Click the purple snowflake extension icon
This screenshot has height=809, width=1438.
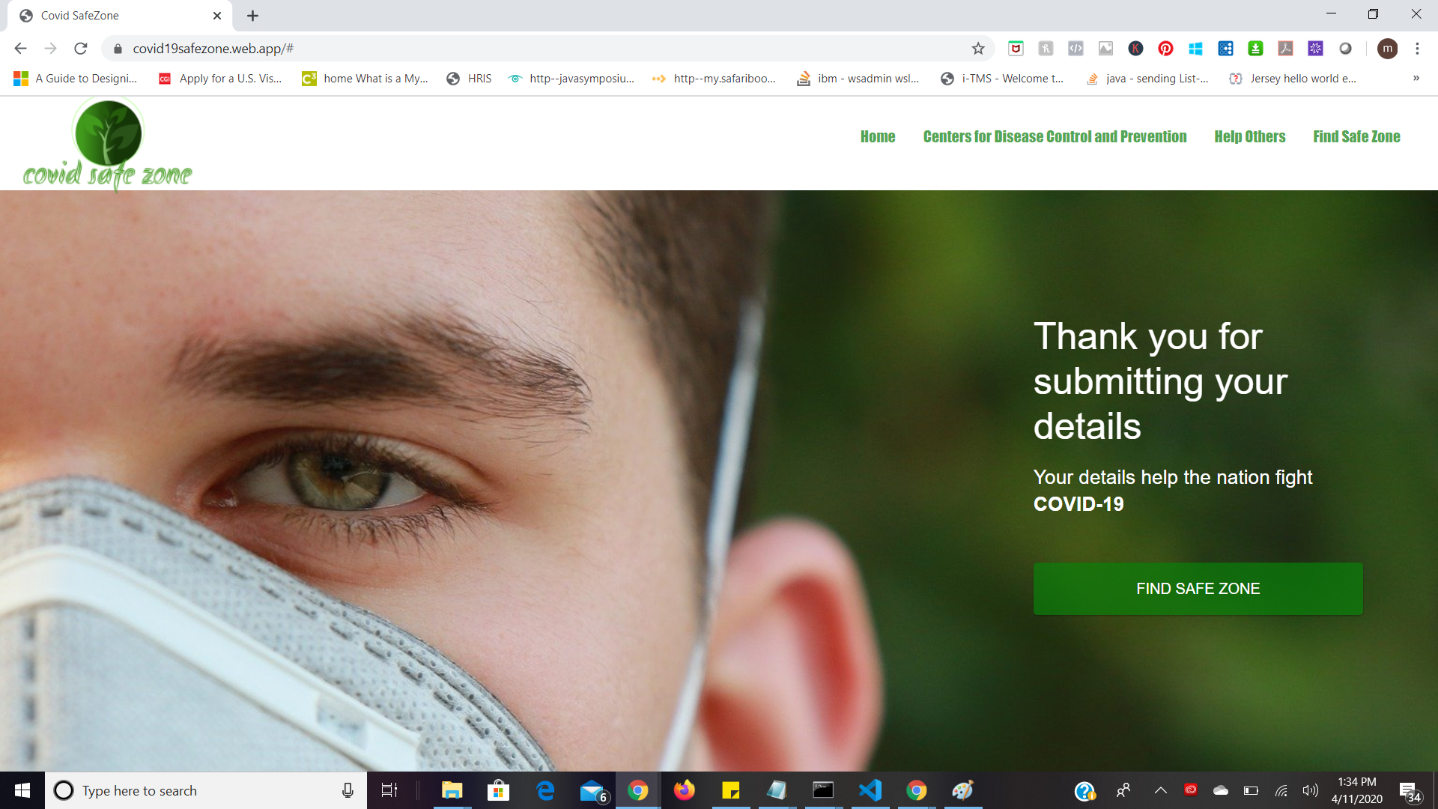pyautogui.click(x=1315, y=49)
